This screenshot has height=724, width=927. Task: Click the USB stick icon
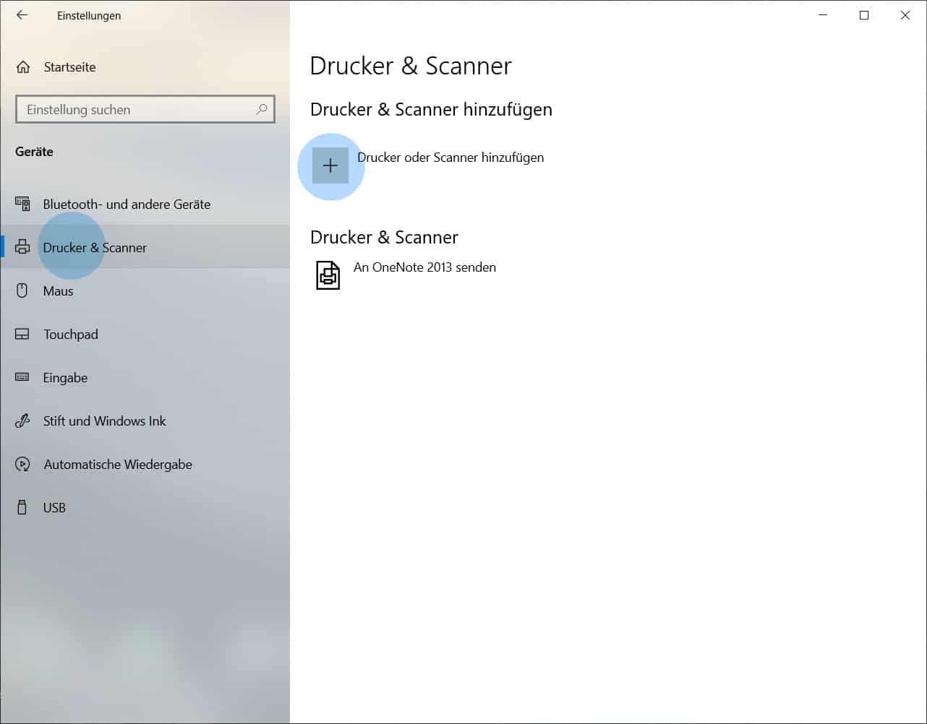pos(22,507)
